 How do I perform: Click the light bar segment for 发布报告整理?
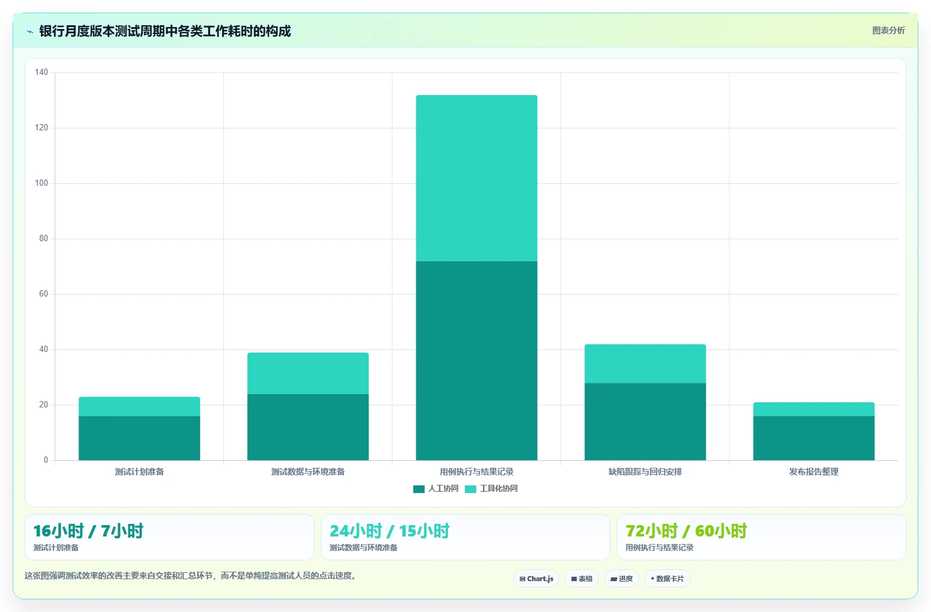click(813, 409)
